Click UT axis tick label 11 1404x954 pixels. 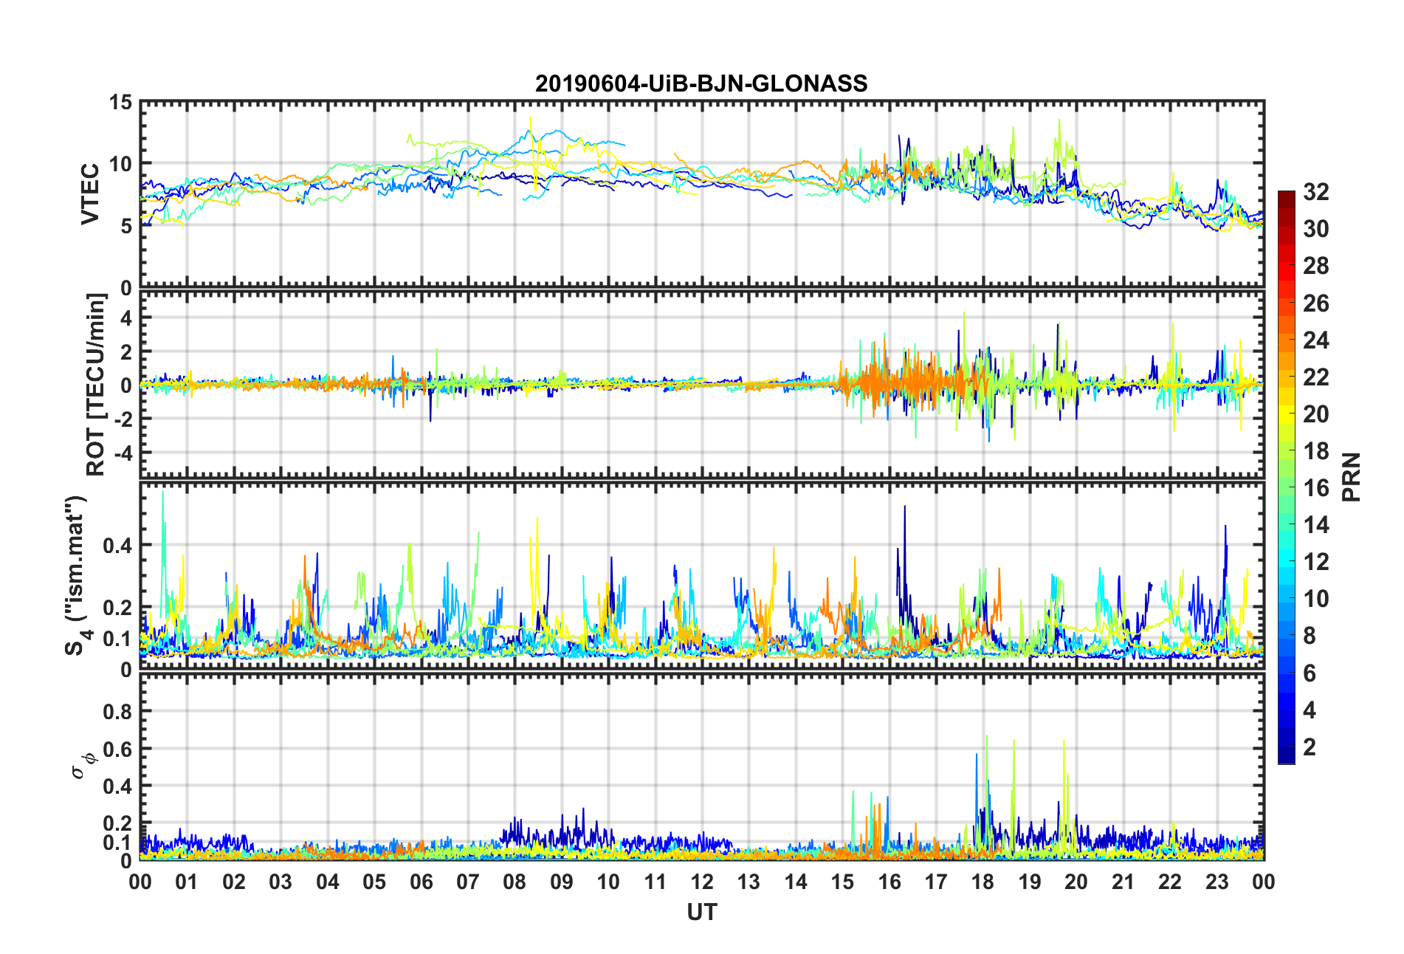pyautogui.click(x=655, y=882)
